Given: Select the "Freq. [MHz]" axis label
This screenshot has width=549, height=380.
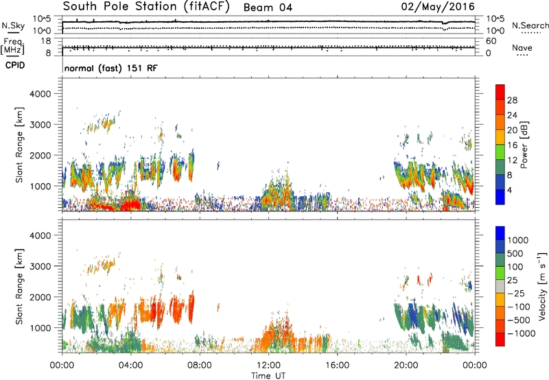Looking at the screenshot, I should click(x=13, y=47).
